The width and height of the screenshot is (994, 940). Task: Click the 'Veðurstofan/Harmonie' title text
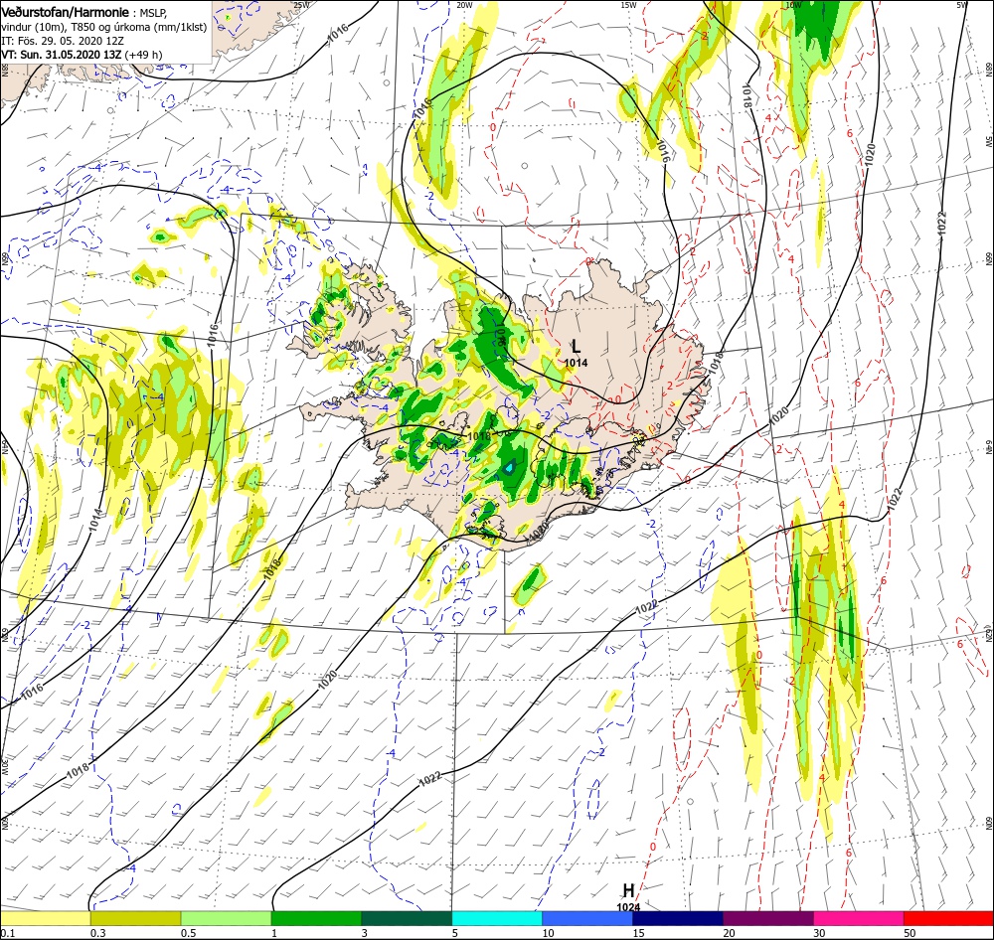(x=66, y=12)
